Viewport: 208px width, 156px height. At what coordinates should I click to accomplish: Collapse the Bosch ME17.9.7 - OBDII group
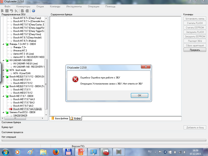[4, 96]
